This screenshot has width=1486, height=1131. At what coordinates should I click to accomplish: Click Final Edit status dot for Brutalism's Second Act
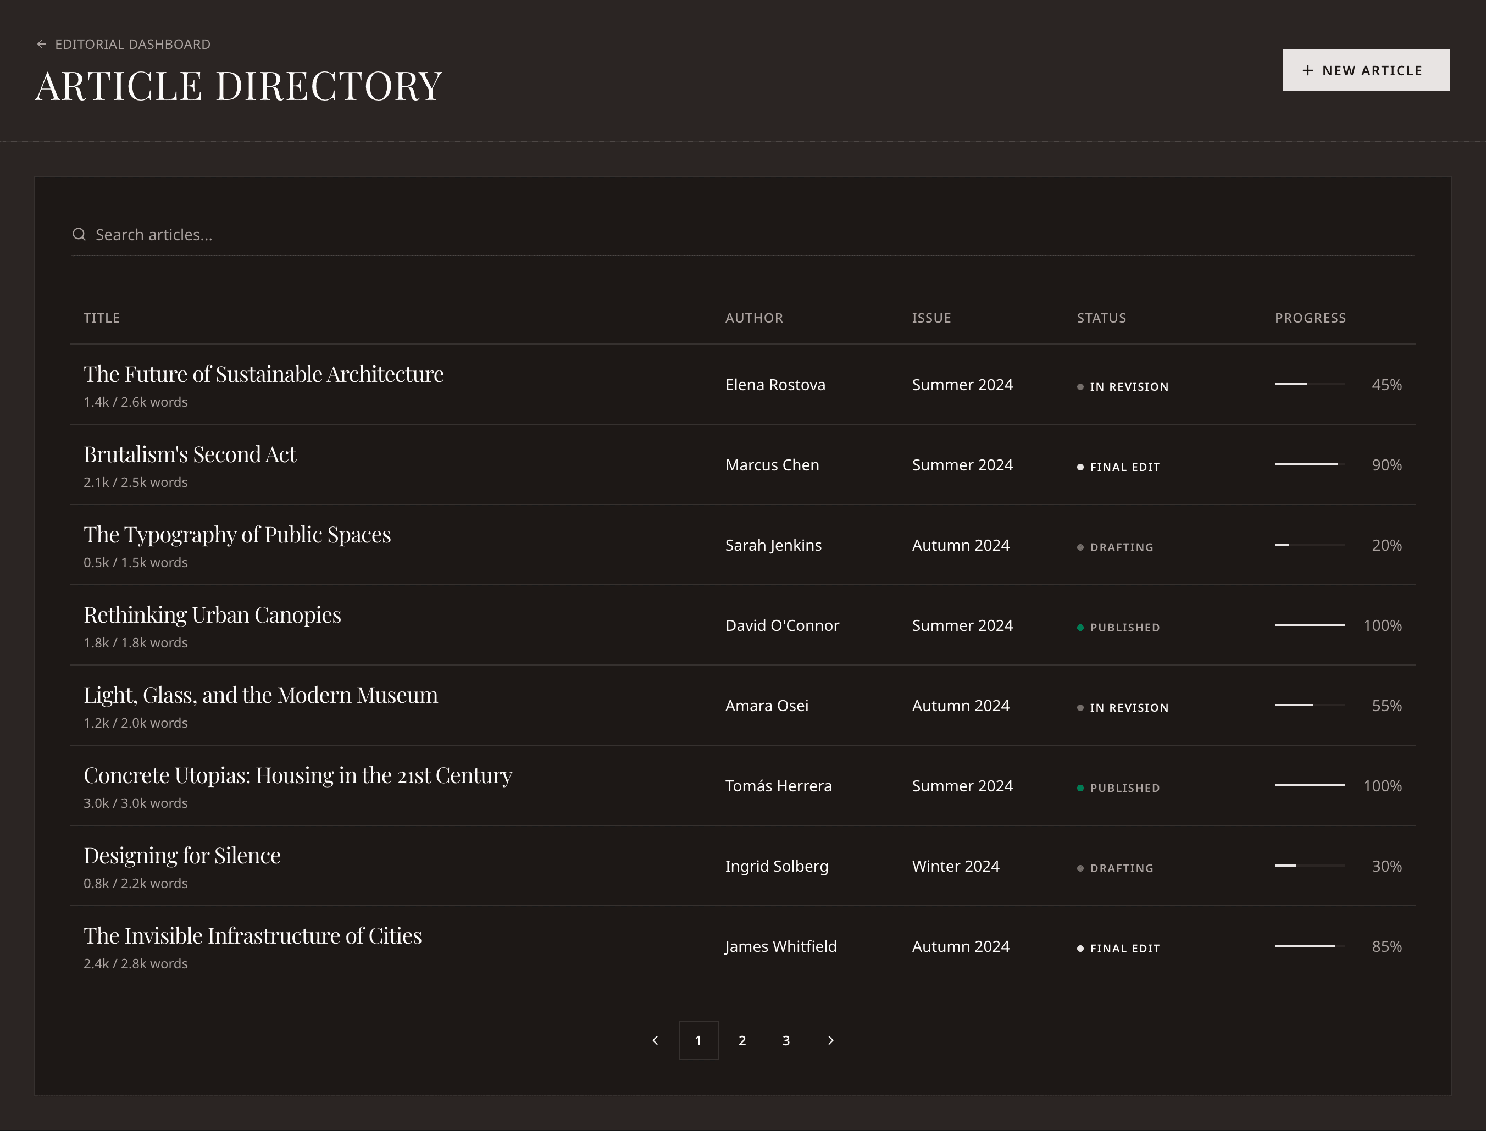click(1080, 467)
